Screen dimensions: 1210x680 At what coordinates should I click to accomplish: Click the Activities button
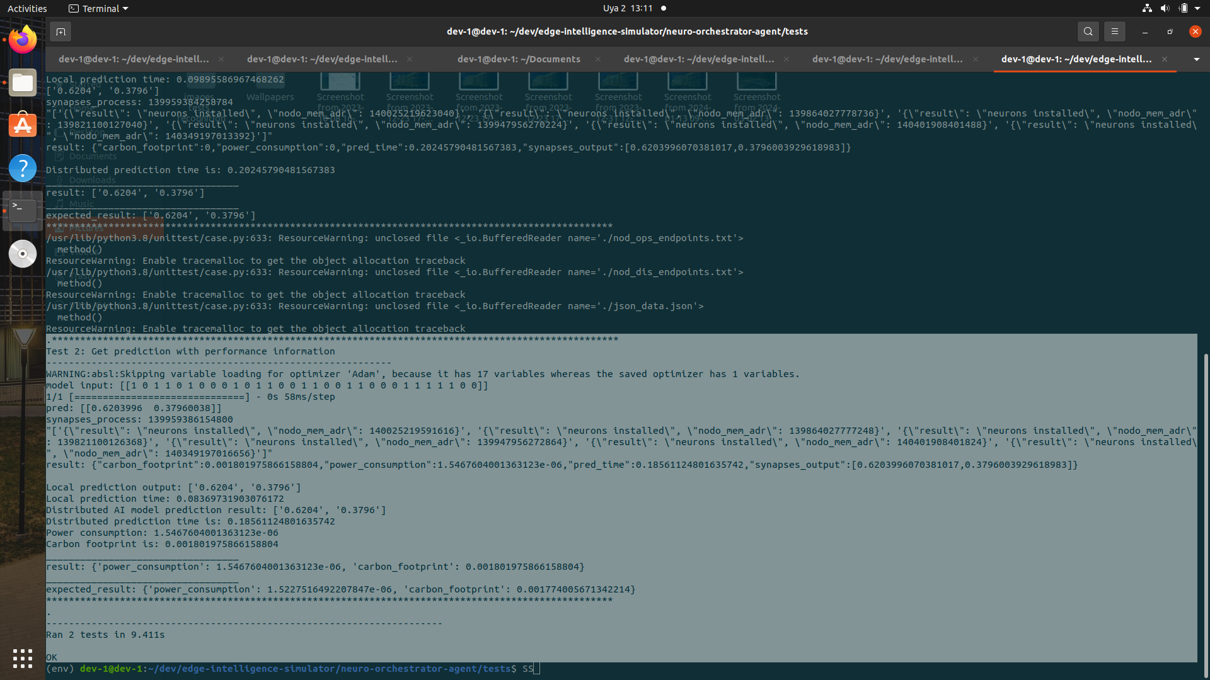click(x=27, y=8)
